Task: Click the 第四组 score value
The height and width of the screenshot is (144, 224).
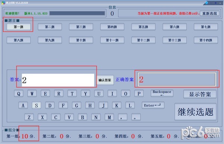Action: pos(133,136)
